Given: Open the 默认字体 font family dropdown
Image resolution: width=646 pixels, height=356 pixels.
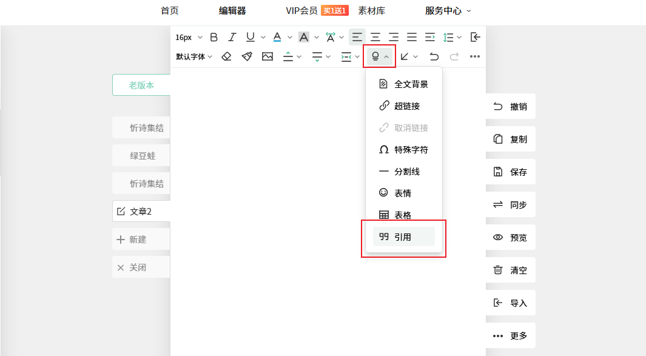Looking at the screenshot, I should click(194, 56).
